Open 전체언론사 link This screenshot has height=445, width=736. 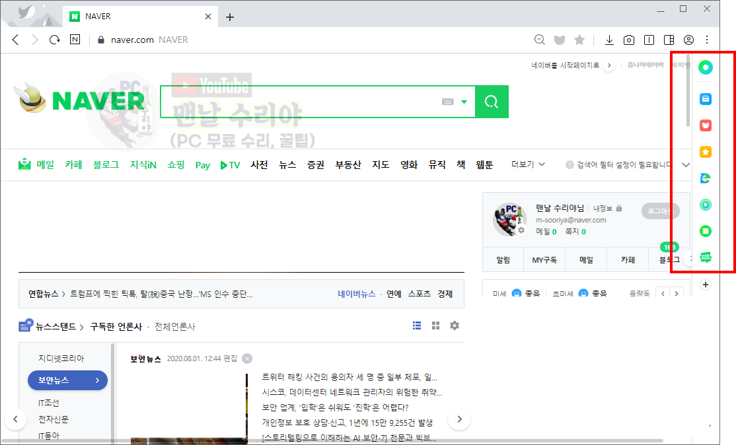[175, 327]
